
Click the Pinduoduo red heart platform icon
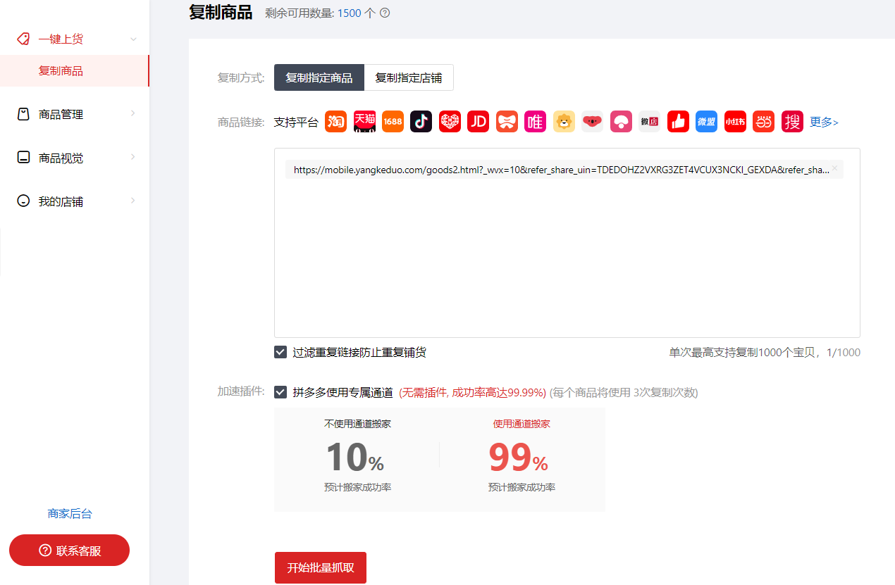coord(450,122)
